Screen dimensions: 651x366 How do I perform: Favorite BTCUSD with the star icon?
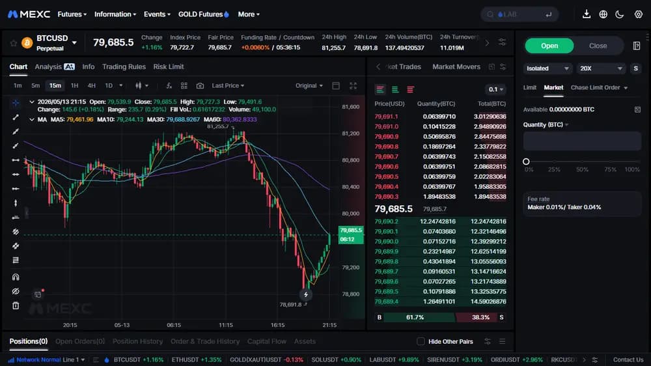(13, 43)
